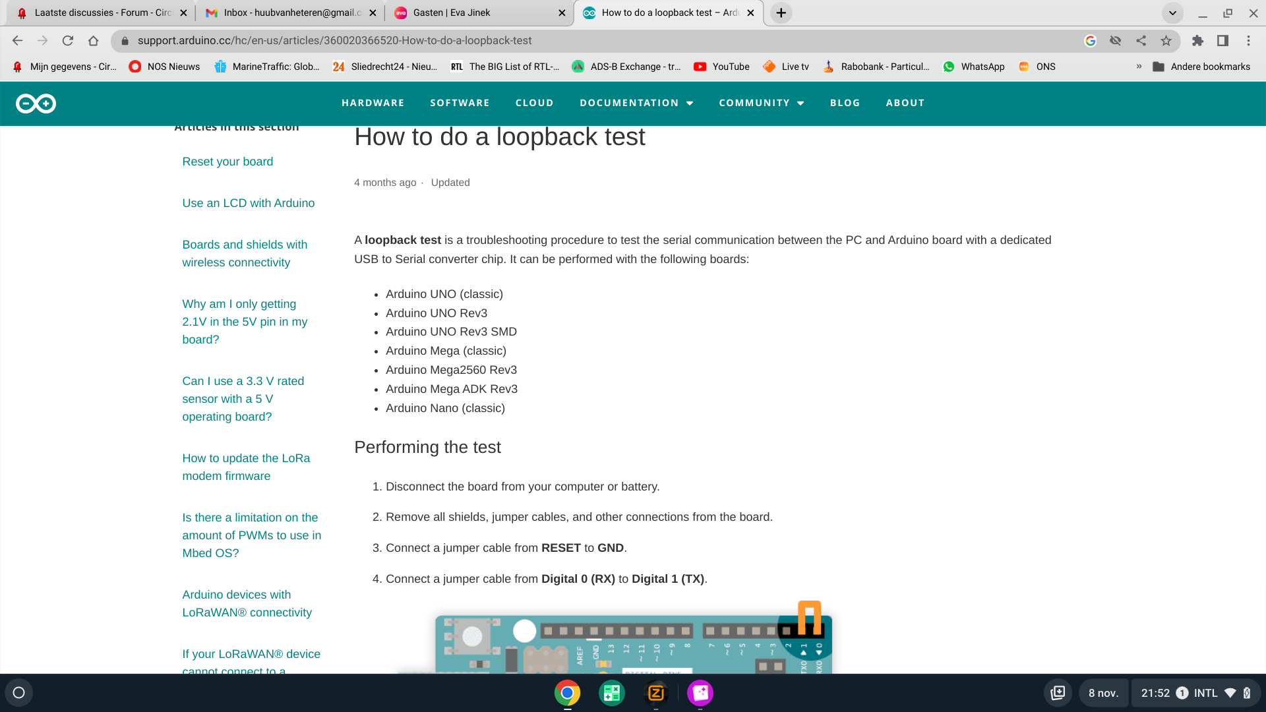Image resolution: width=1266 pixels, height=712 pixels.
Task: Open CLOUD in the site menu
Action: (x=534, y=103)
